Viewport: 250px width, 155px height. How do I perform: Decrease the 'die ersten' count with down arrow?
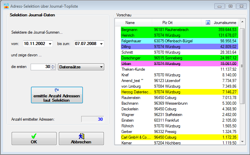point(53,69)
